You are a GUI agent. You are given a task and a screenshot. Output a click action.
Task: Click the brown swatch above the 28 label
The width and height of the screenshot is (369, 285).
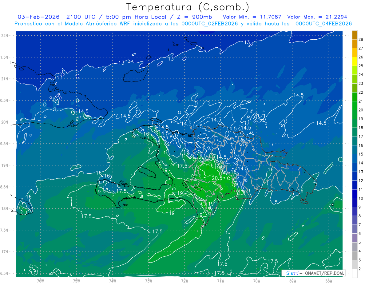355,35
